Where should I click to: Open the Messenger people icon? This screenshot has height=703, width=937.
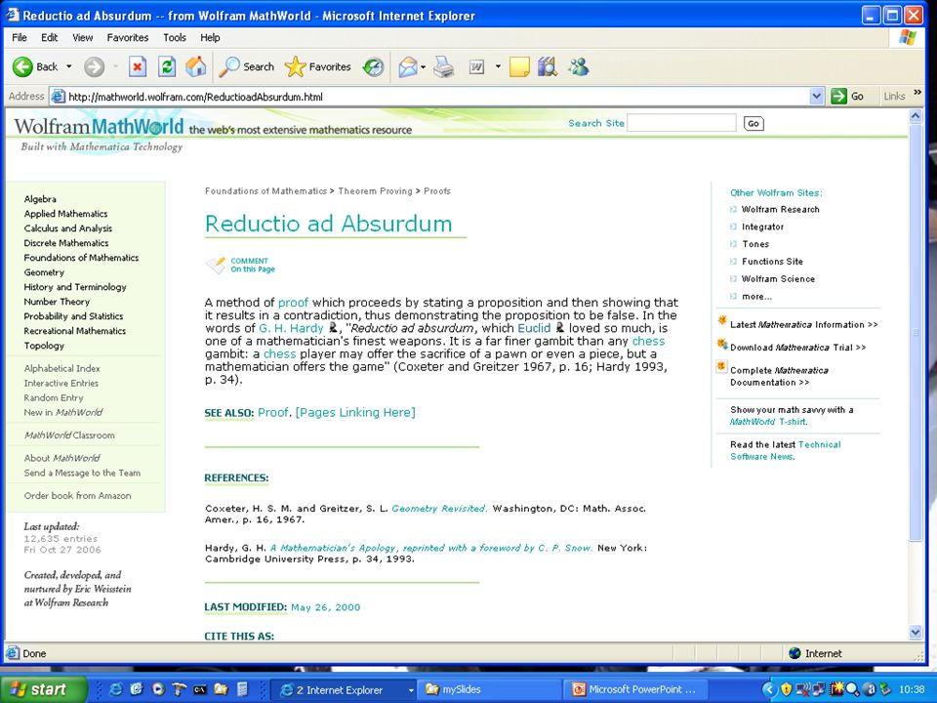click(x=579, y=67)
